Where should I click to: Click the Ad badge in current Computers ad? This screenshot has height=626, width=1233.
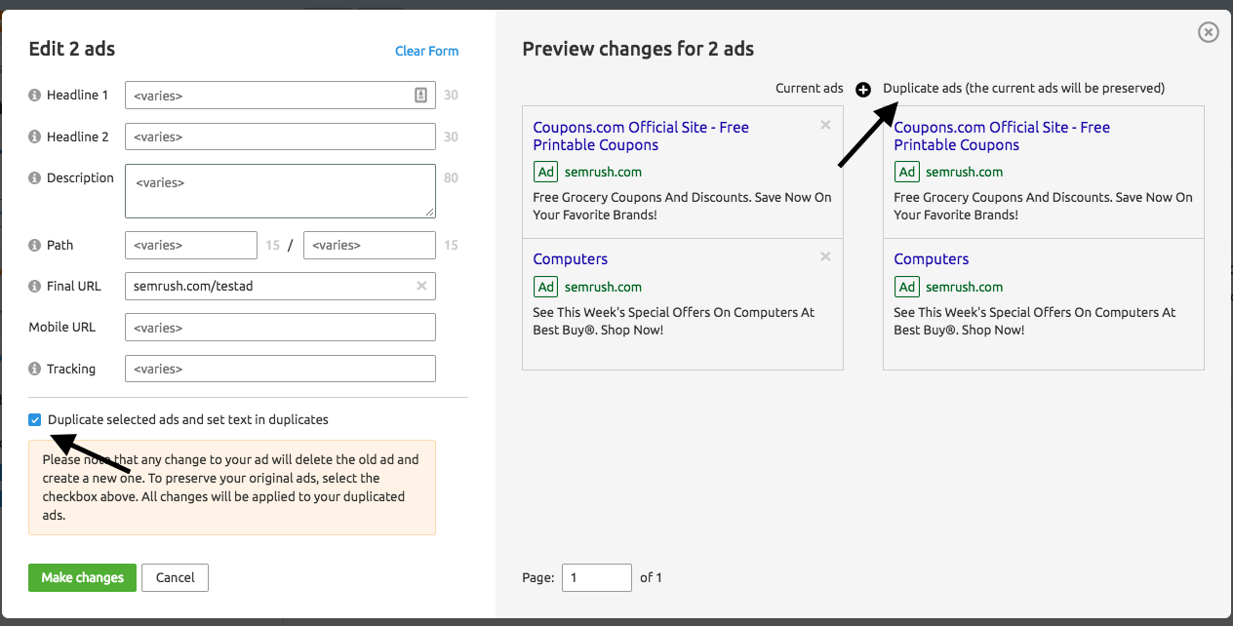(546, 287)
